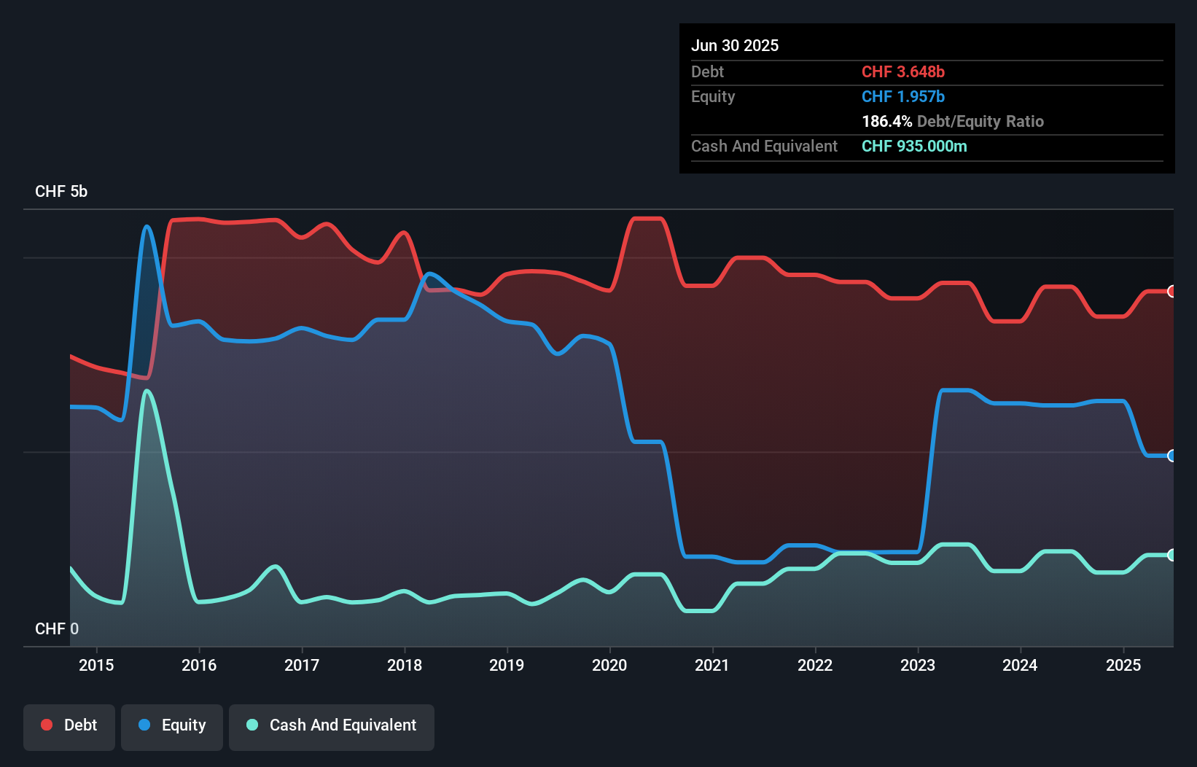Select the Equity endpoint marker on the chart
1197x767 pixels.
pos(1171,456)
